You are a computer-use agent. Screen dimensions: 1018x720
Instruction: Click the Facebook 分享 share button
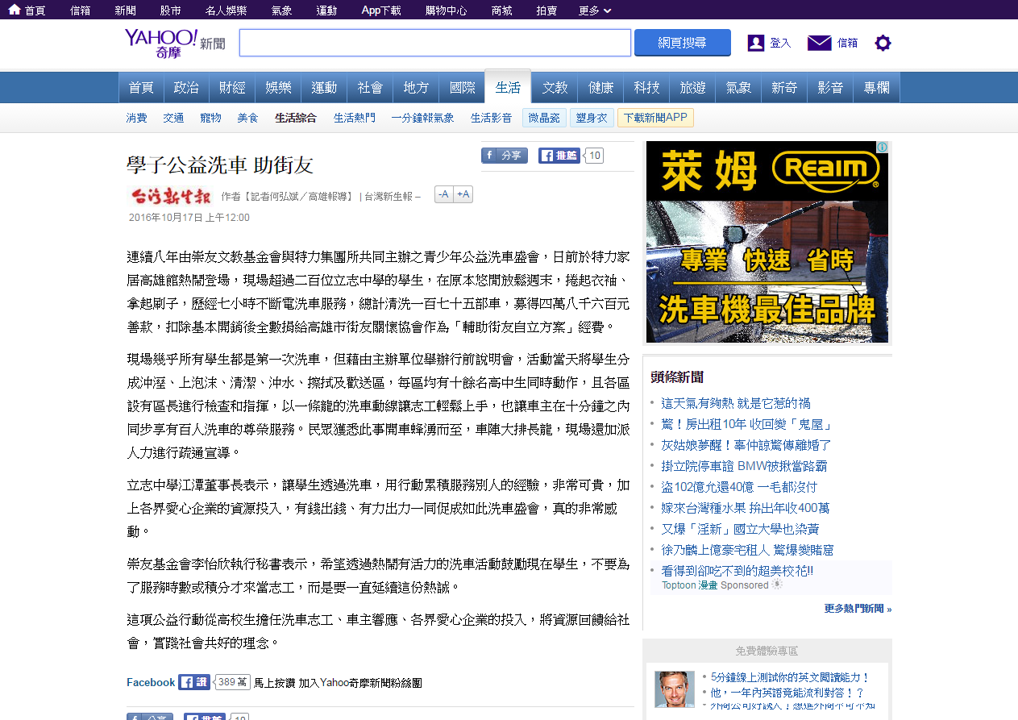click(505, 156)
